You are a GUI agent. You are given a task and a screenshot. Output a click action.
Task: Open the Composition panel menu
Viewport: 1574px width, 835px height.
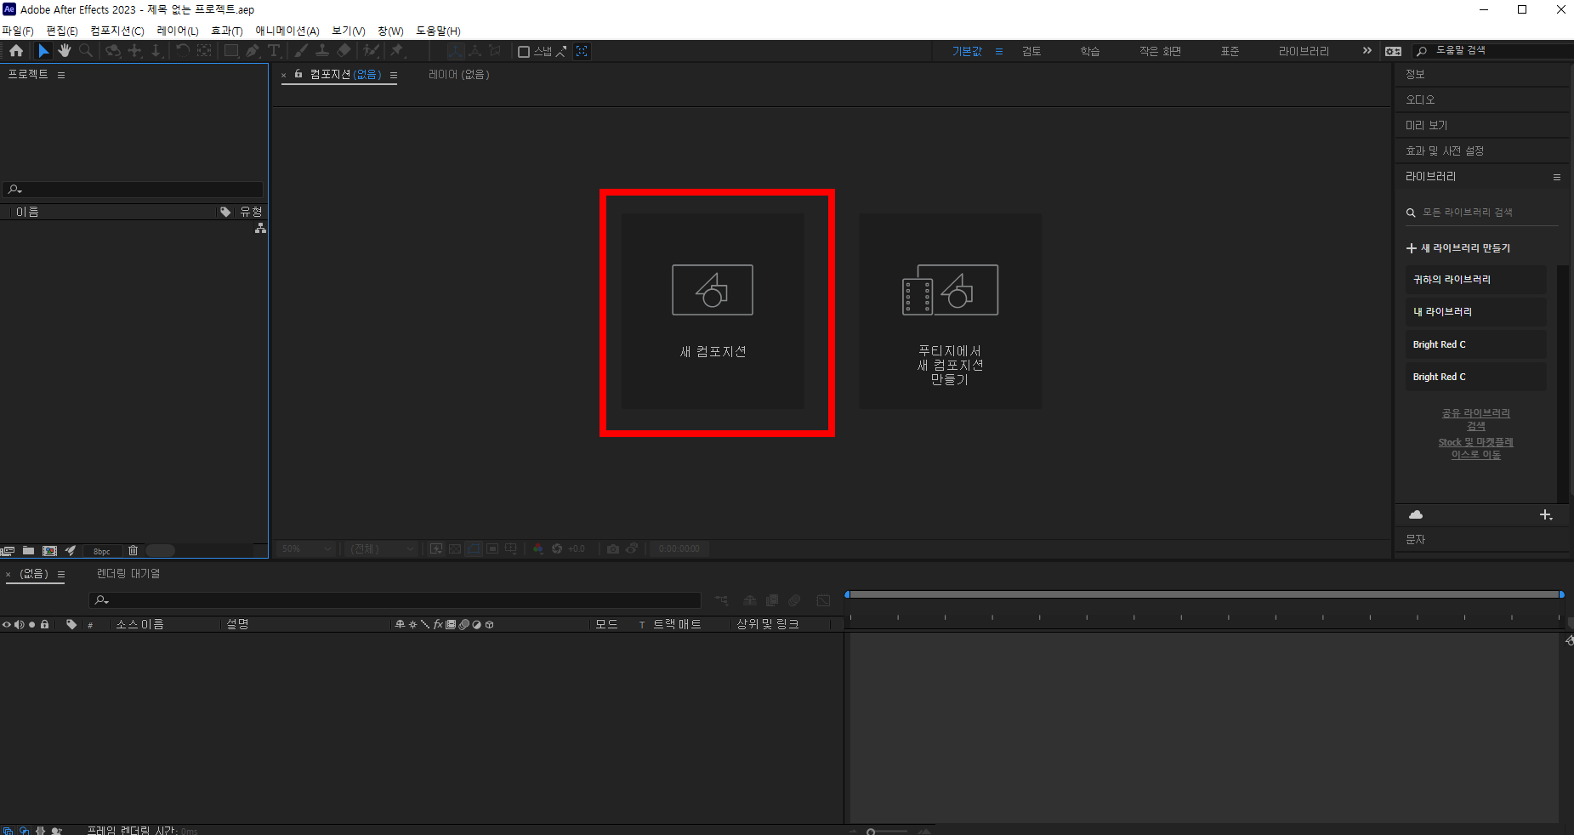click(x=394, y=75)
